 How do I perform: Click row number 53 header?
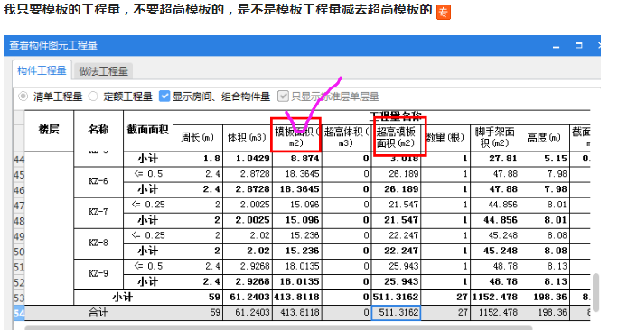pyautogui.click(x=19, y=298)
